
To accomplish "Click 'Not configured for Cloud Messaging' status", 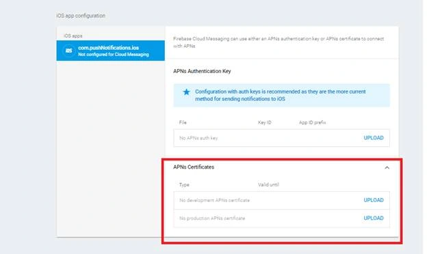I will [x=114, y=55].
